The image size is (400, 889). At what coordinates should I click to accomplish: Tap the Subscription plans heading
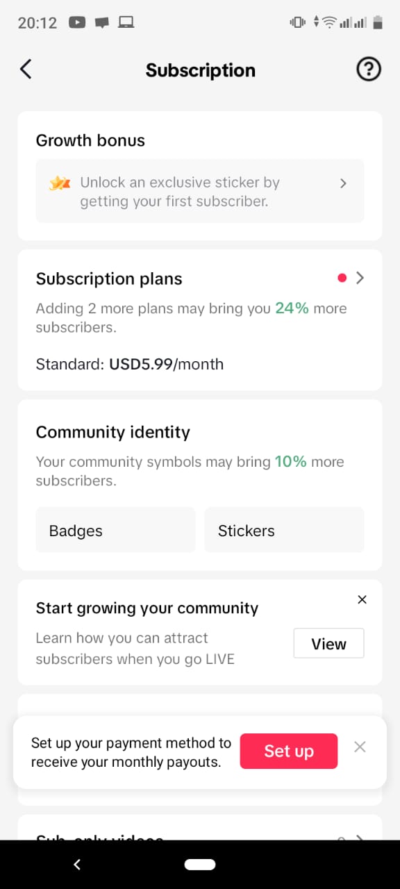pos(109,279)
